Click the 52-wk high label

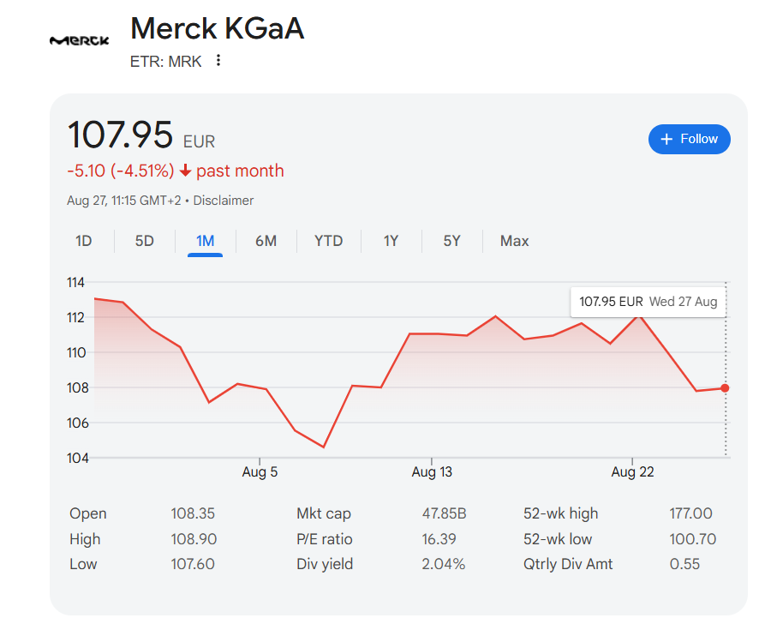[x=560, y=513]
